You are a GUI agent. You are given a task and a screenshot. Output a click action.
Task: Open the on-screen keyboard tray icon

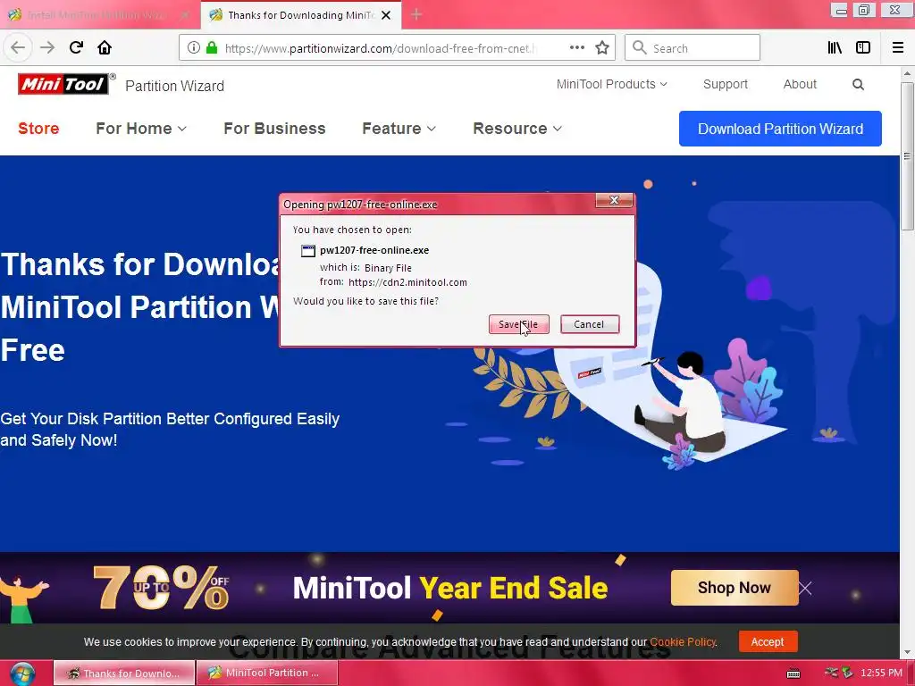(x=793, y=673)
